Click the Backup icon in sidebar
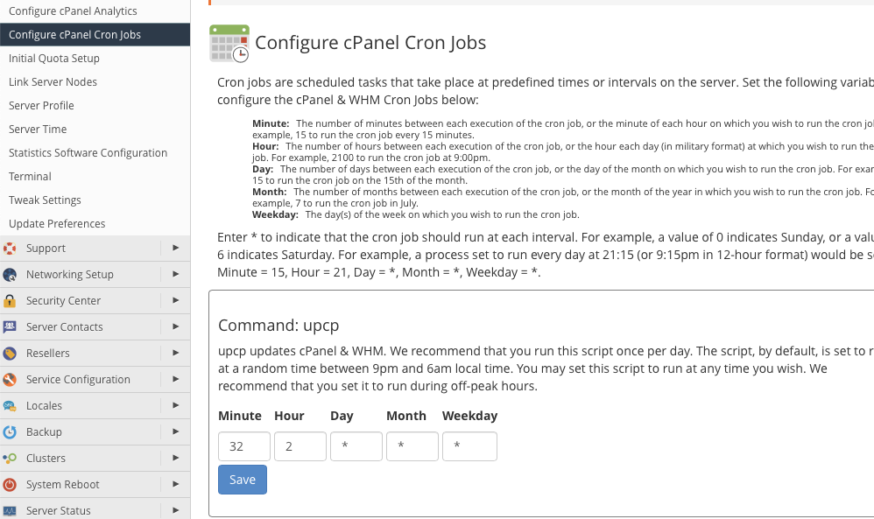Image resolution: width=874 pixels, height=519 pixels. coord(10,432)
